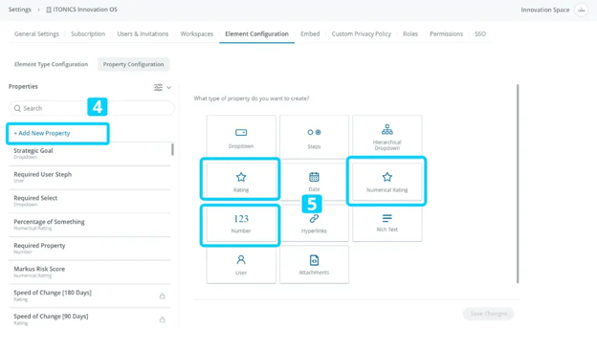Select the Numerical Rating property type
Viewport: 597px width, 352px height.
click(387, 182)
